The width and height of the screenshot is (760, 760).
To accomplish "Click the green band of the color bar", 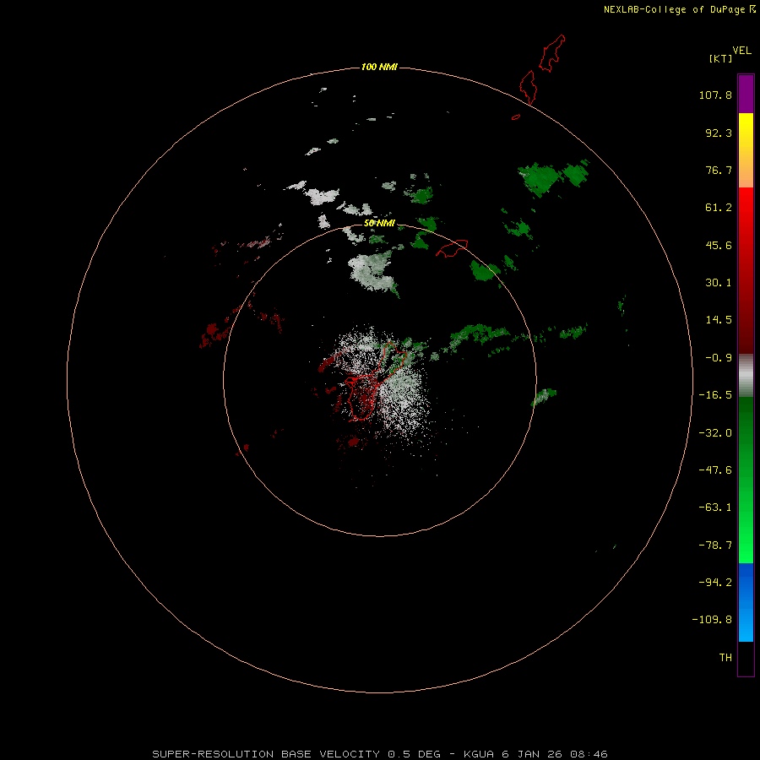I will coord(746,480).
